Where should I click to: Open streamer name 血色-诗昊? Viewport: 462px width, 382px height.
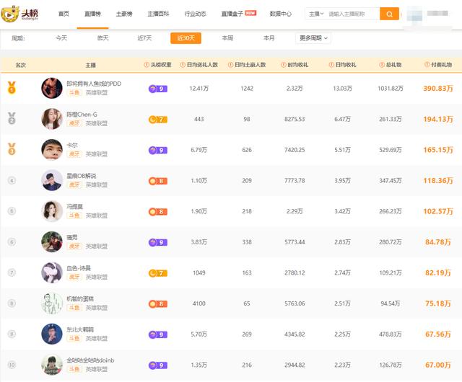pyautogui.click(x=79, y=268)
